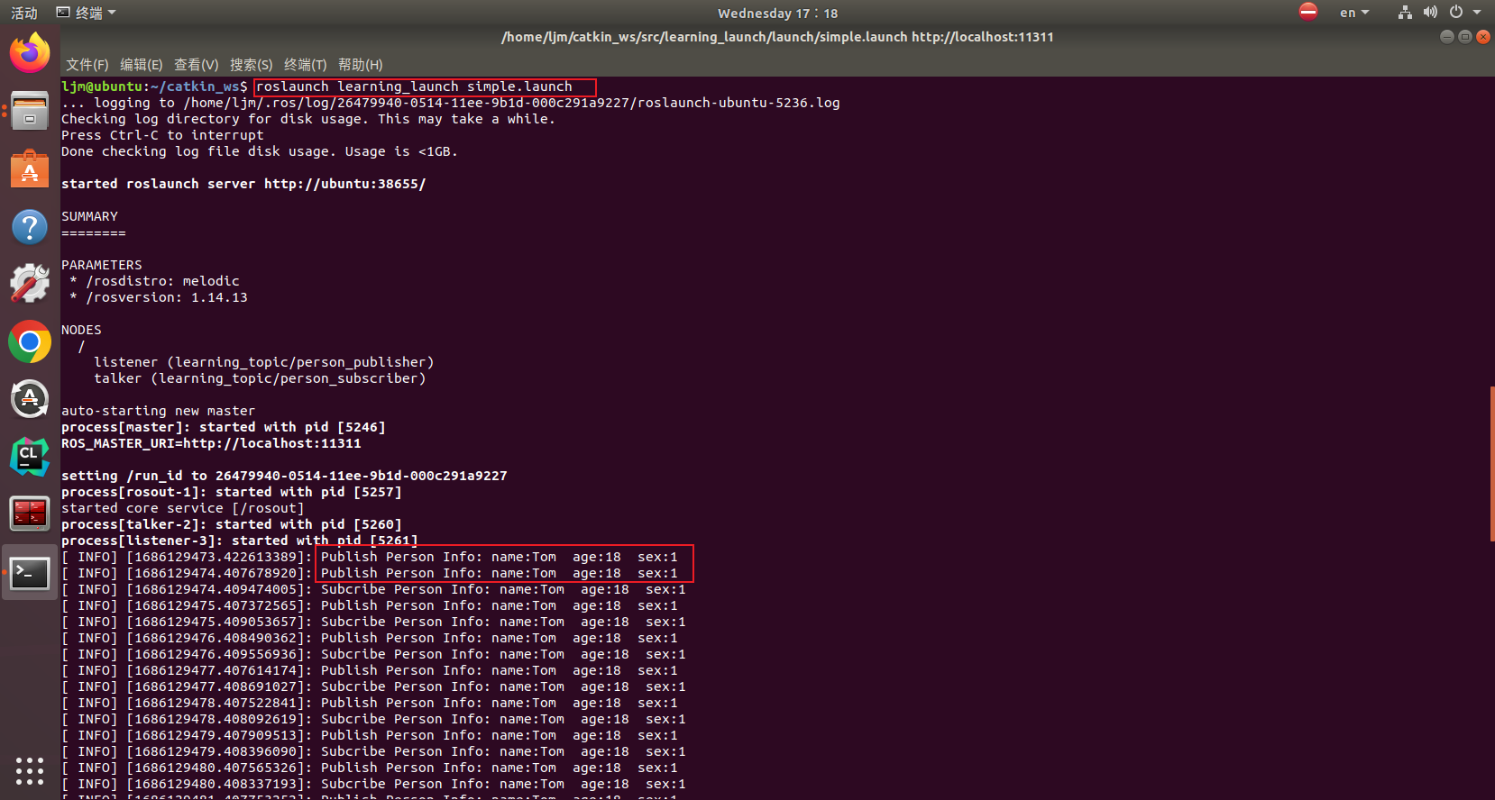
Task: Click the red do-not-disturb tray icon
Action: 1308,12
